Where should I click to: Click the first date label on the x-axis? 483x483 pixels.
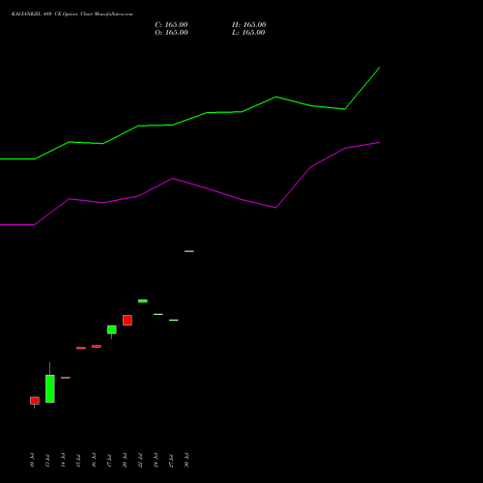click(x=32, y=460)
